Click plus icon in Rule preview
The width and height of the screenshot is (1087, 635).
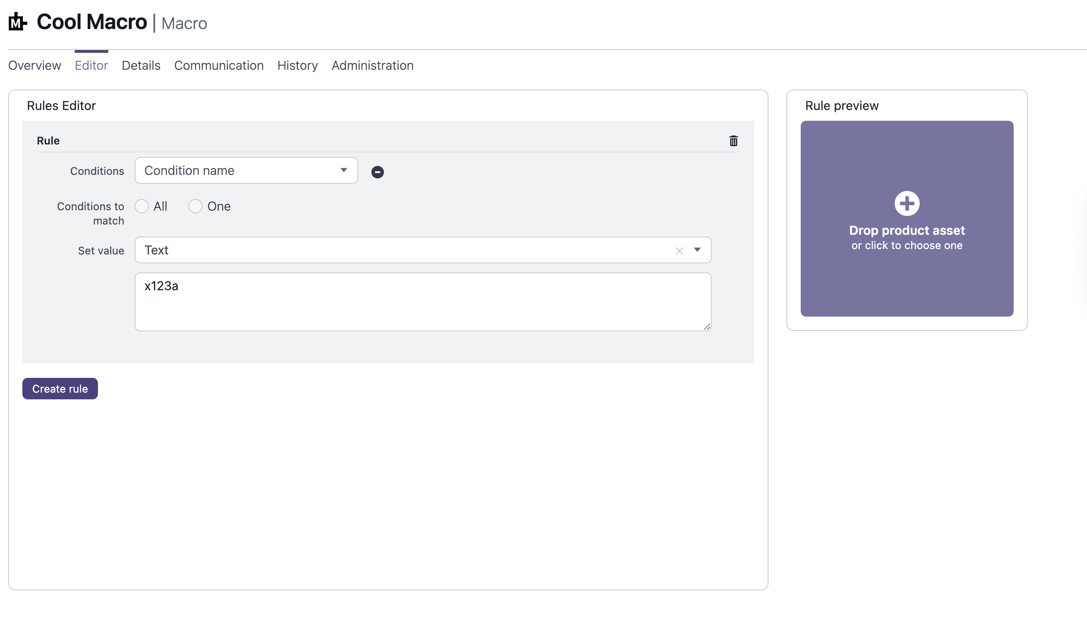click(907, 204)
